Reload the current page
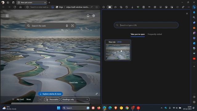 (15, 7)
